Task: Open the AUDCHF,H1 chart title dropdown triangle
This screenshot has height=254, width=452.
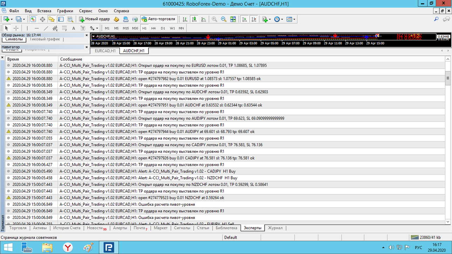Action: (93, 36)
